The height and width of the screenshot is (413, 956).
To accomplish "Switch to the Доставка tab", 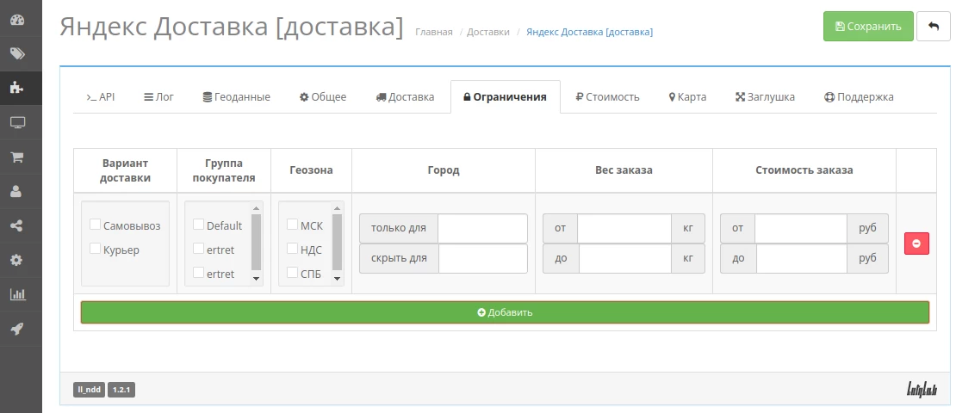I will click(406, 97).
